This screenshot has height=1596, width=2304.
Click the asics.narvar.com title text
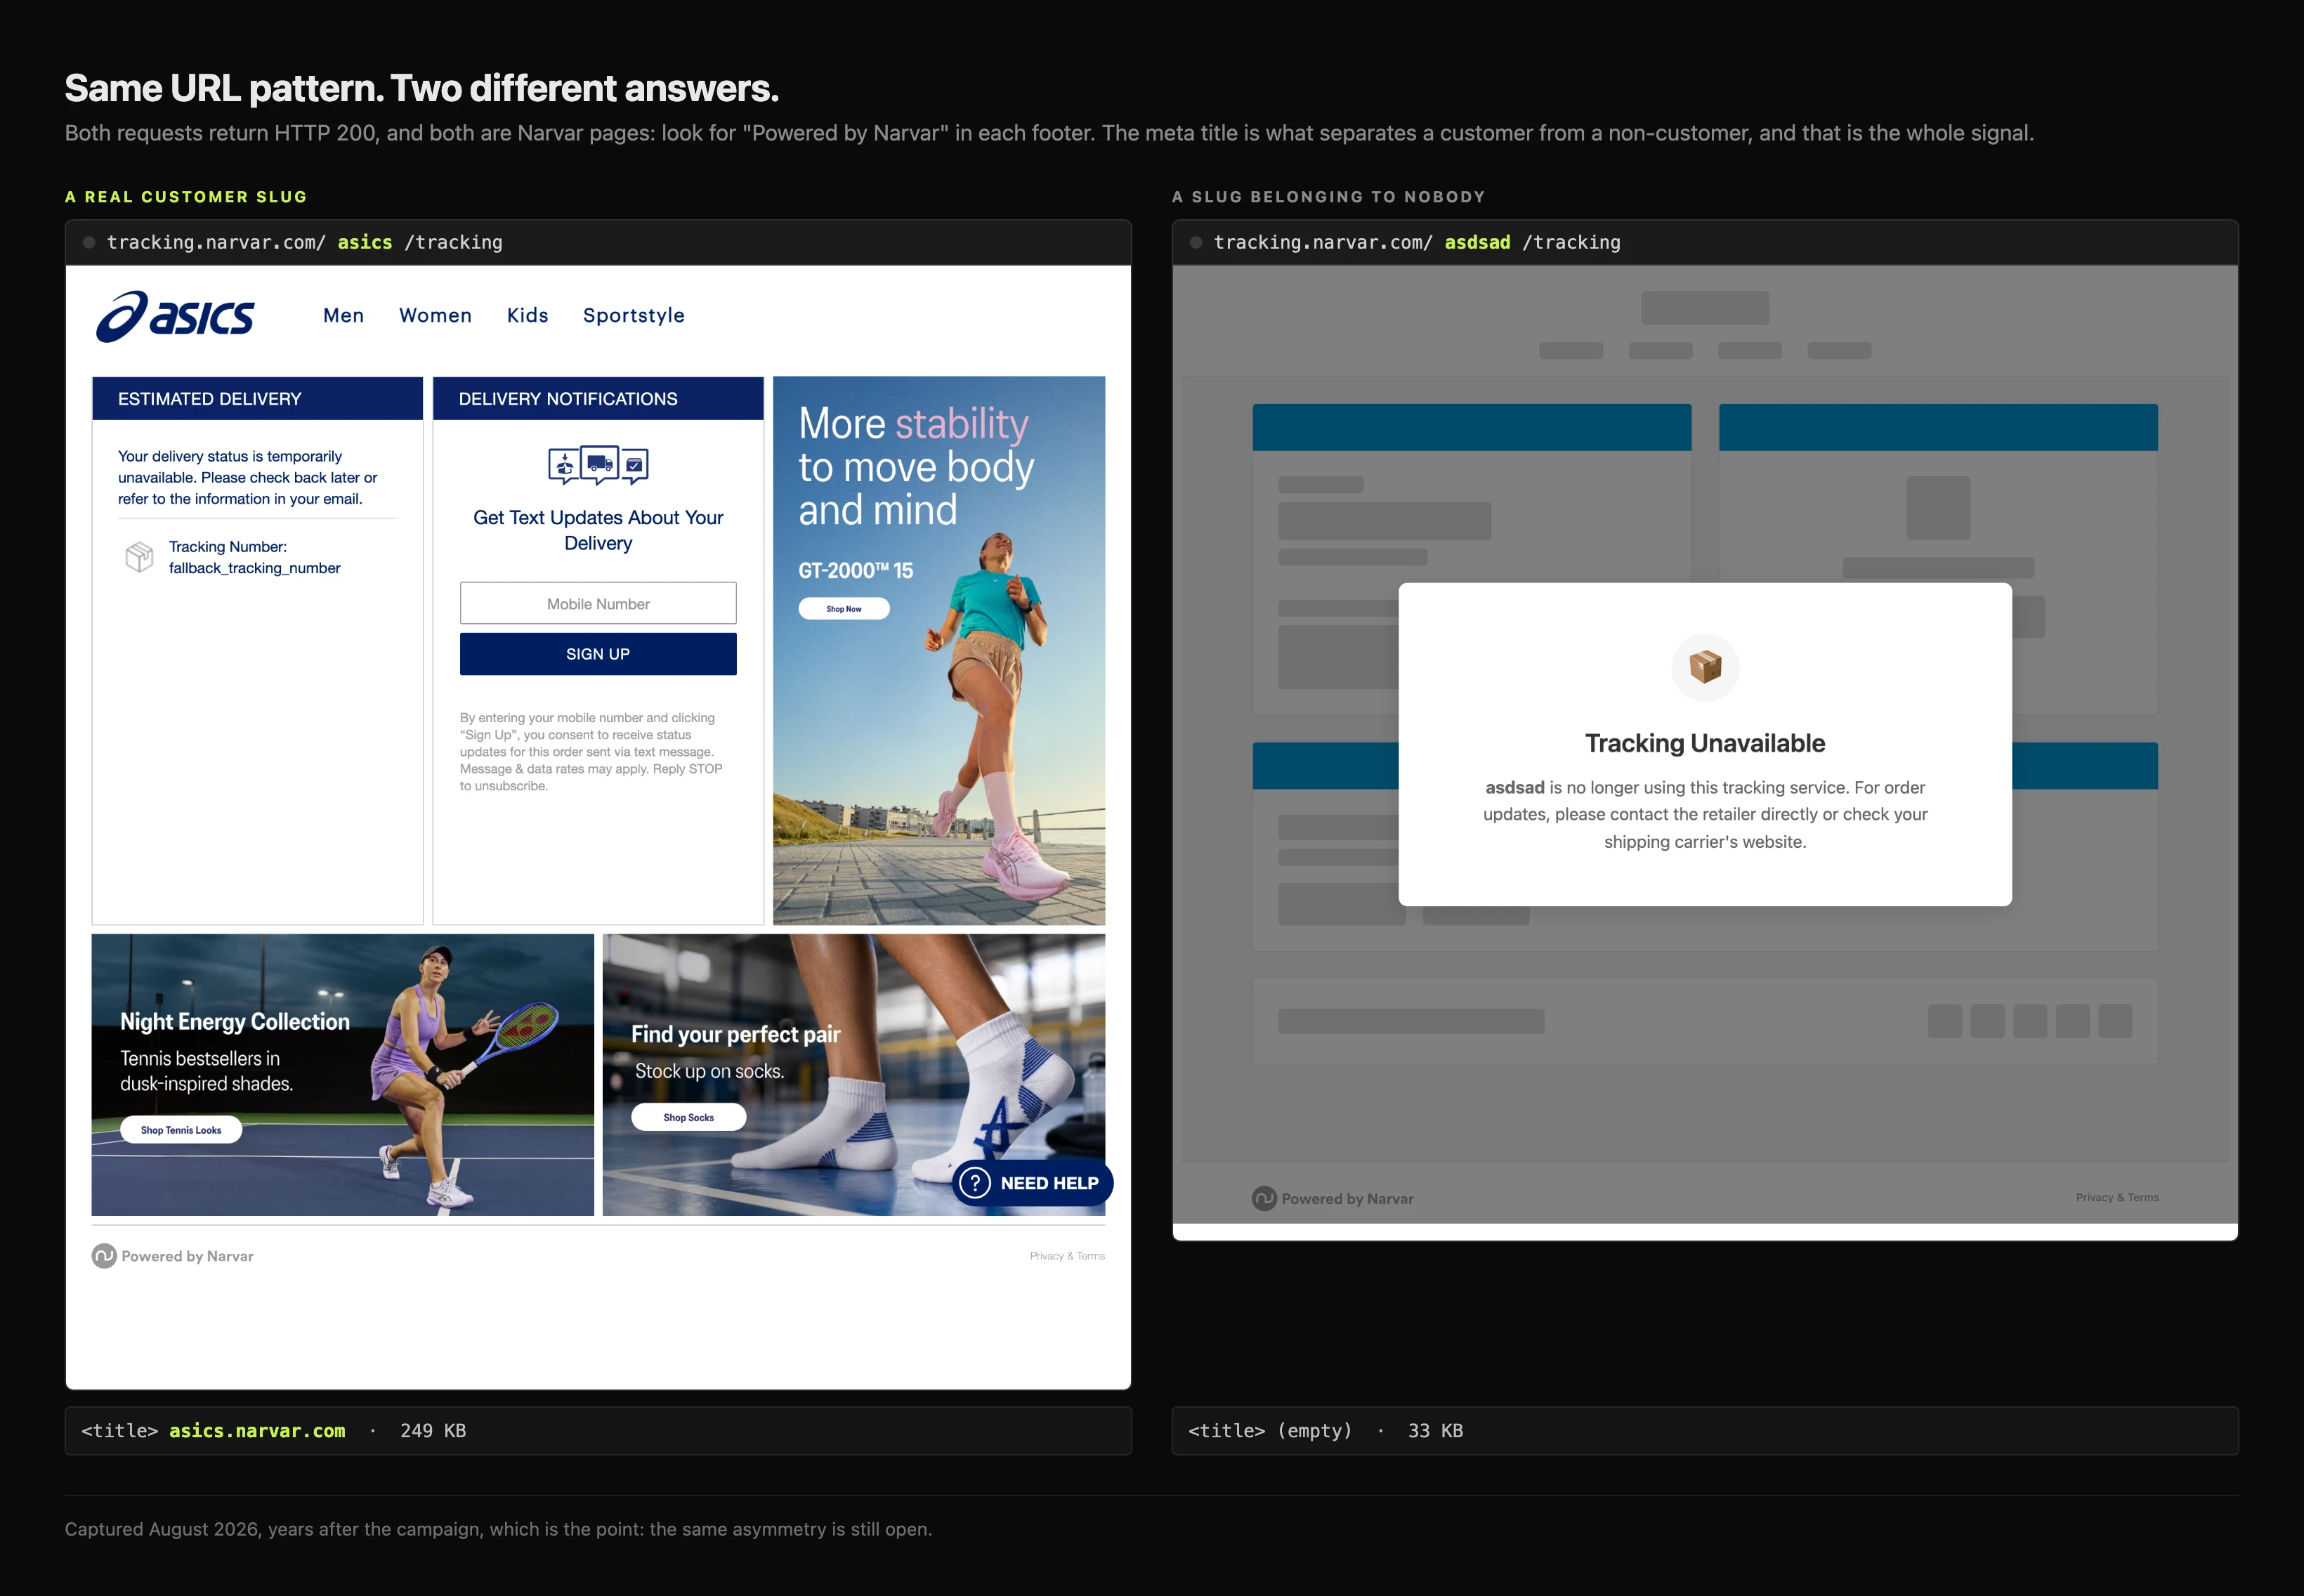pos(257,1431)
